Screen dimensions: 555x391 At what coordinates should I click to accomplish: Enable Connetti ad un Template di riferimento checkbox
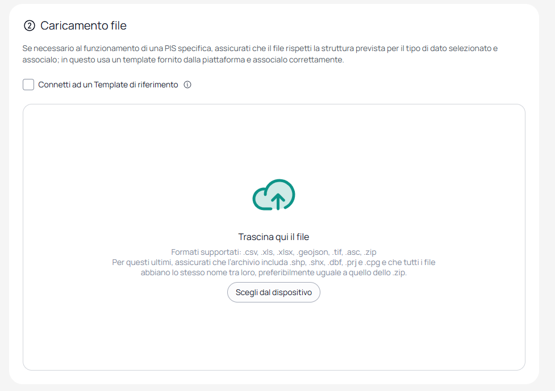pos(28,85)
